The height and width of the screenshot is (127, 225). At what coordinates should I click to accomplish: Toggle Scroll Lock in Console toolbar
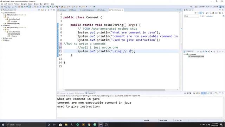[197, 93]
